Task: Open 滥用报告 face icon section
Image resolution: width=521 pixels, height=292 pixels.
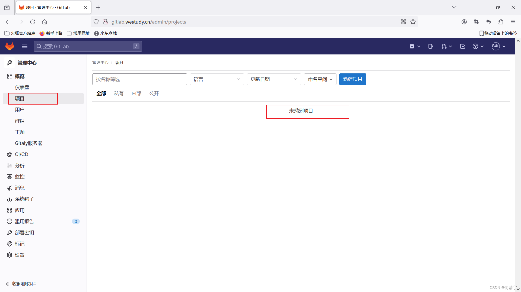Action: pos(43,222)
